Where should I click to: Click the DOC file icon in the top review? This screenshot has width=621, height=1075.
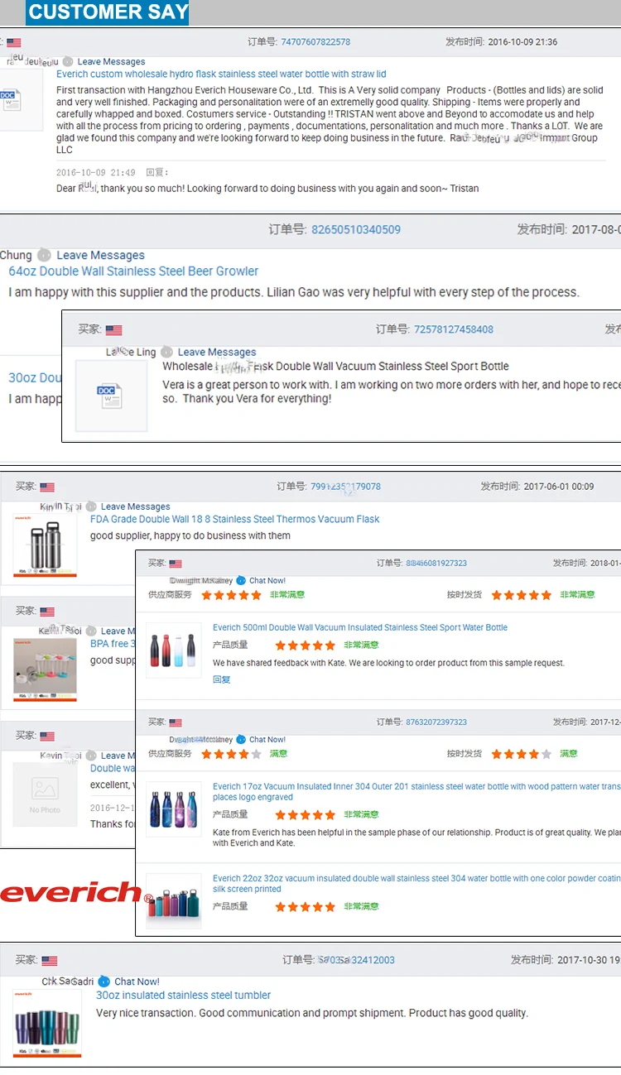pos(11,100)
